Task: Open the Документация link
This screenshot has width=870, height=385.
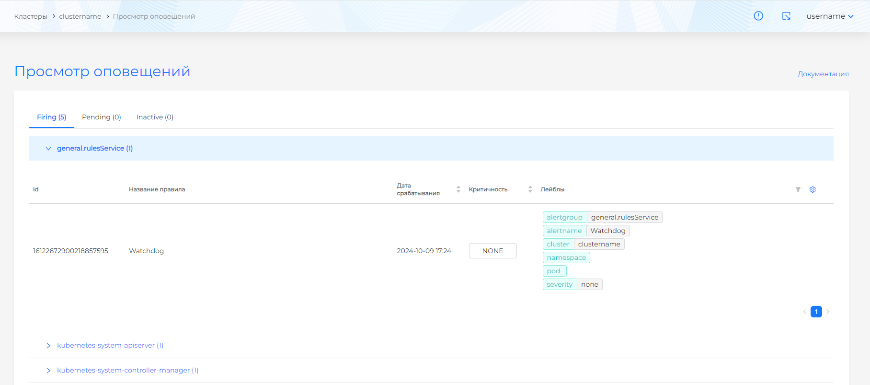Action: pyautogui.click(x=823, y=74)
